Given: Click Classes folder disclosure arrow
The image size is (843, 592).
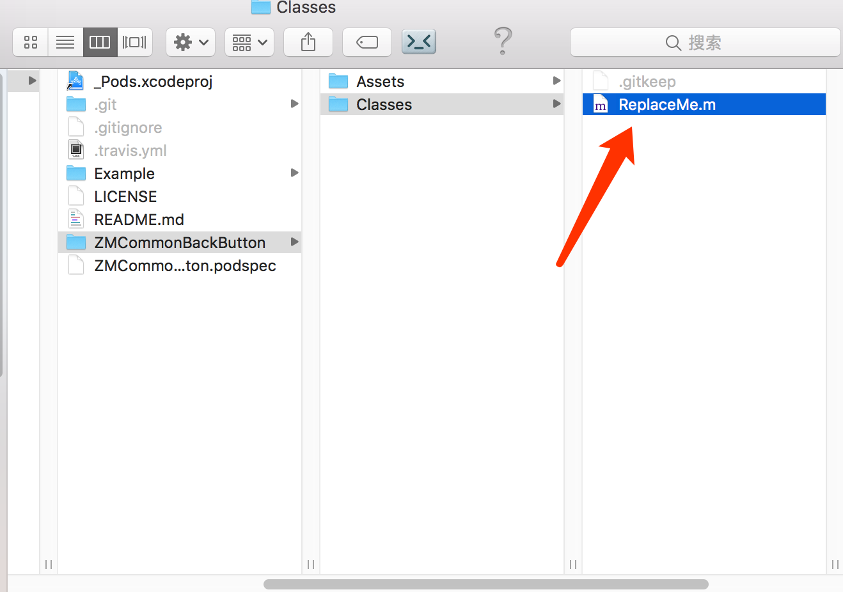Looking at the screenshot, I should pyautogui.click(x=556, y=104).
